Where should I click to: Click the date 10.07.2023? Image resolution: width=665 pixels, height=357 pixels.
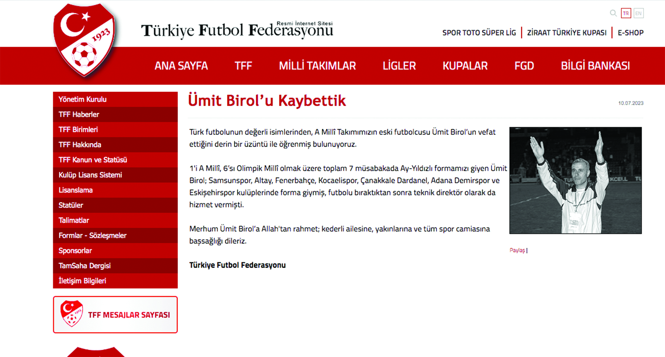631,103
